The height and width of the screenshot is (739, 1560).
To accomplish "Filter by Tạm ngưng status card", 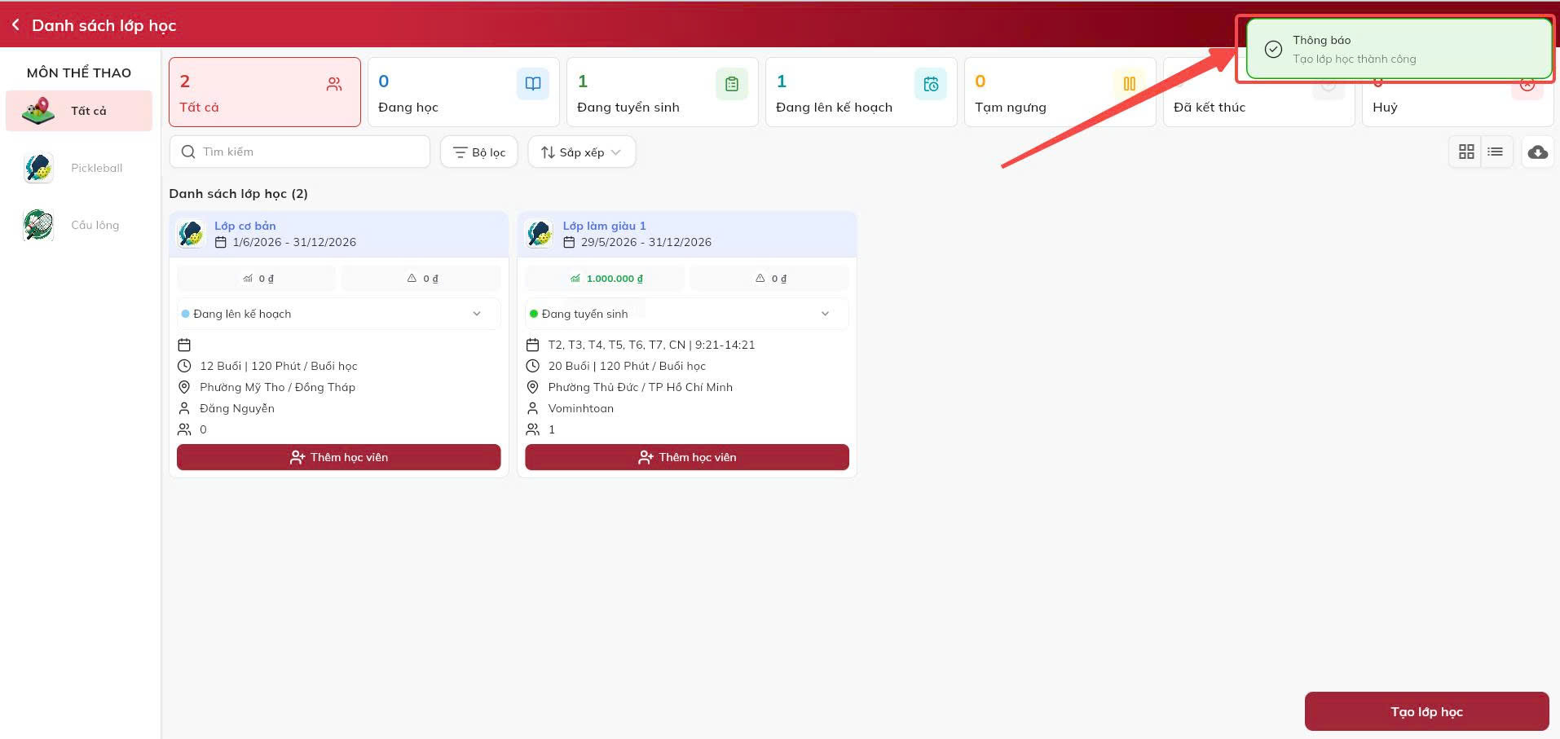I will (1060, 92).
